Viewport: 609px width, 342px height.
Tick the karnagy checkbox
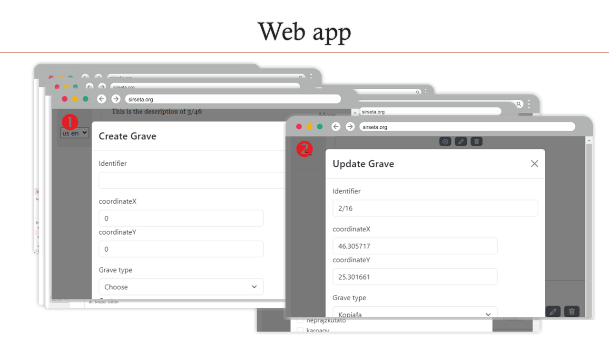[300, 330]
